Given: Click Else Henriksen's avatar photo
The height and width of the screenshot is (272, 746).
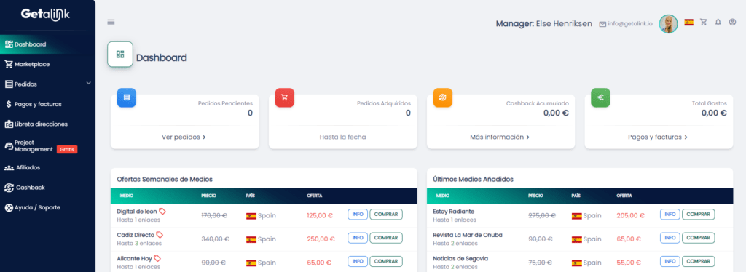Looking at the screenshot, I should tap(668, 24).
